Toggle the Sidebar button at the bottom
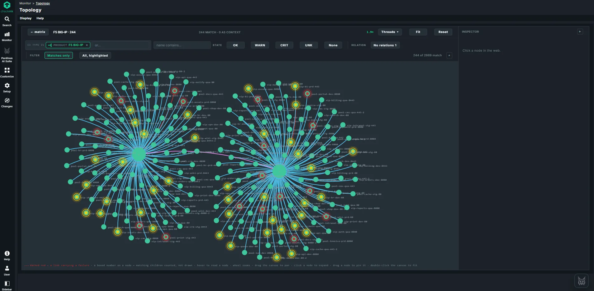 pyautogui.click(x=7, y=285)
